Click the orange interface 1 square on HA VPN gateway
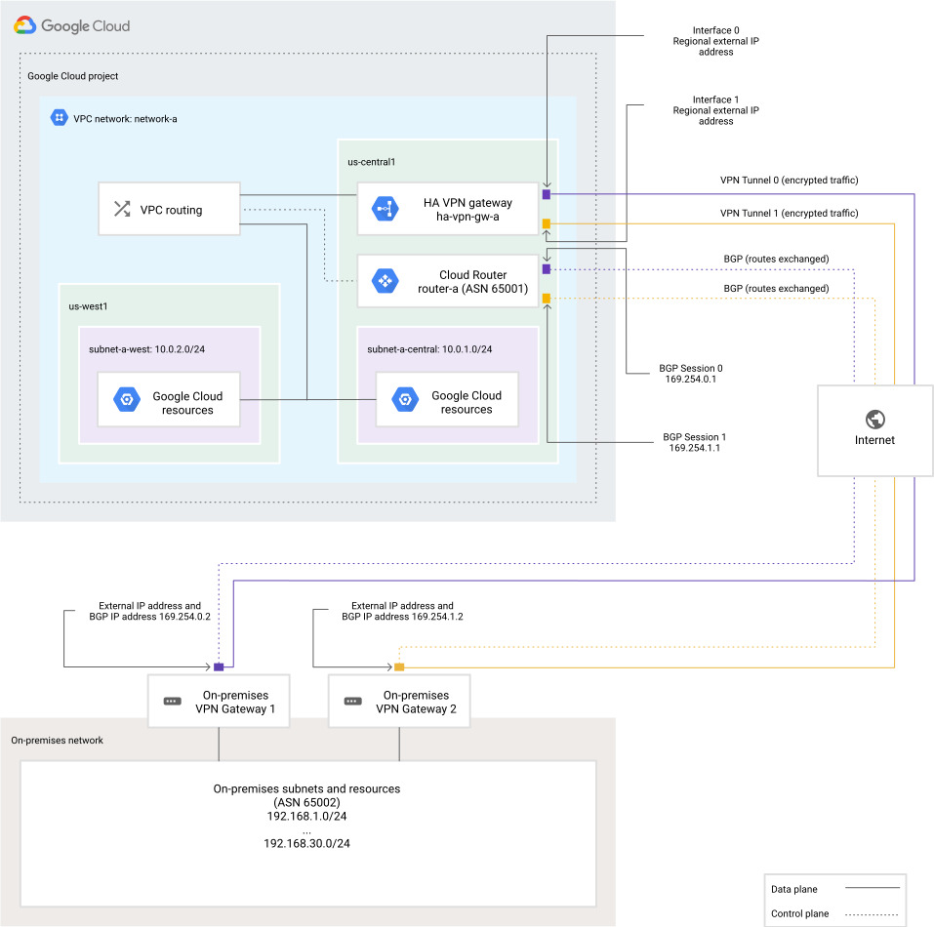 tap(547, 223)
